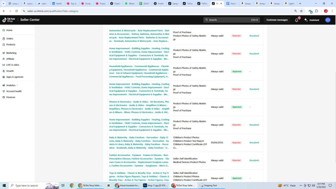Open the Growth section

(8, 71)
